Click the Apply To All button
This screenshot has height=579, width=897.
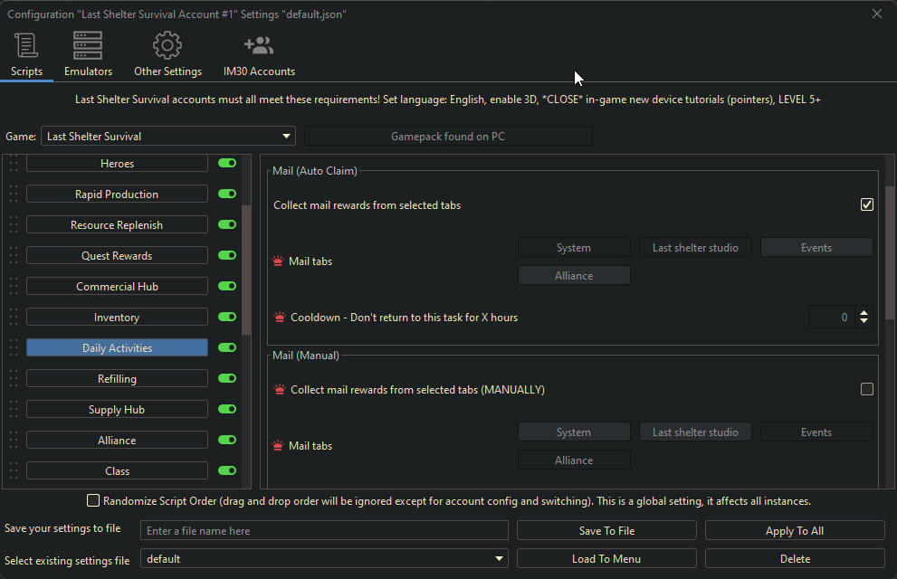click(x=794, y=531)
